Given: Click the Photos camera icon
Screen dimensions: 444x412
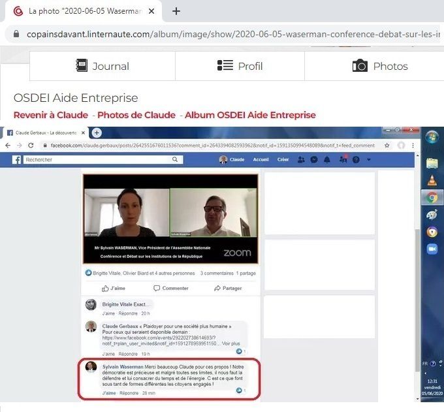Looking at the screenshot, I should point(360,65).
